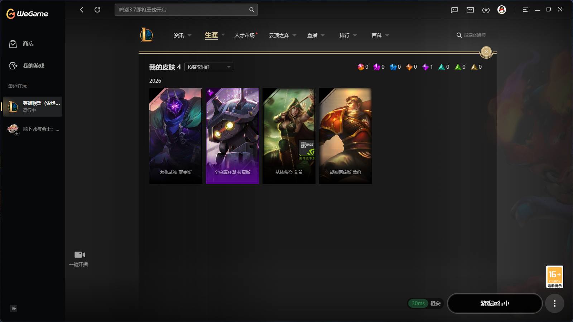The width and height of the screenshot is (573, 322).
Task: Click the search magnifier in top bar
Action: click(x=251, y=10)
